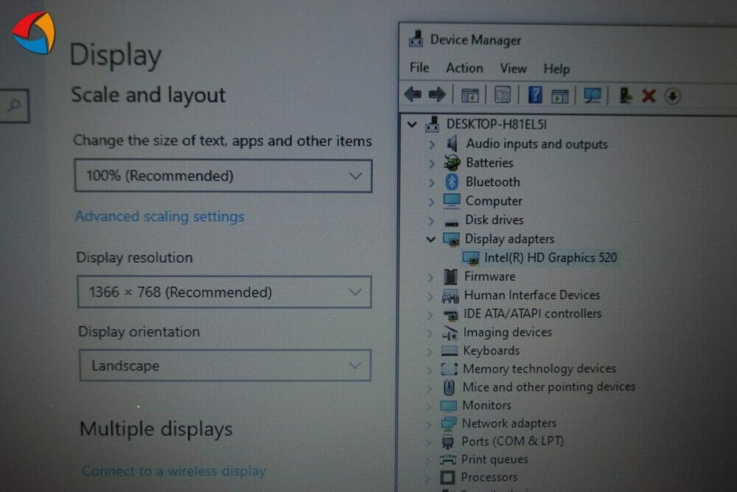Collapse the DESKTOP-H81EL5I root node
Viewport: 737px width, 492px height.
tap(412, 125)
